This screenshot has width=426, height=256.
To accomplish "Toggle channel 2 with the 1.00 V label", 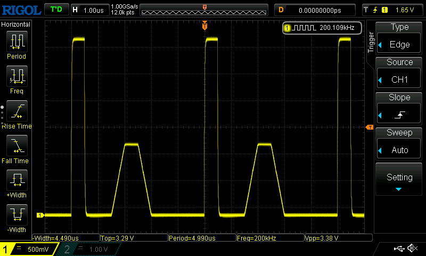I will pos(89,249).
